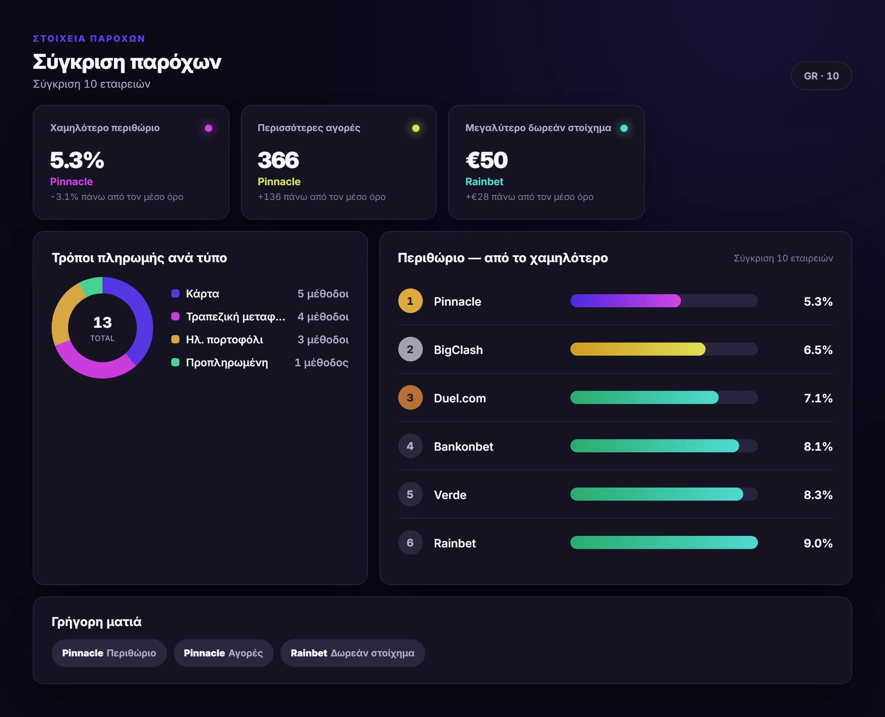
Task: Click the Περιθώριο — από το χαμηλότερο heading
Action: pos(503,258)
